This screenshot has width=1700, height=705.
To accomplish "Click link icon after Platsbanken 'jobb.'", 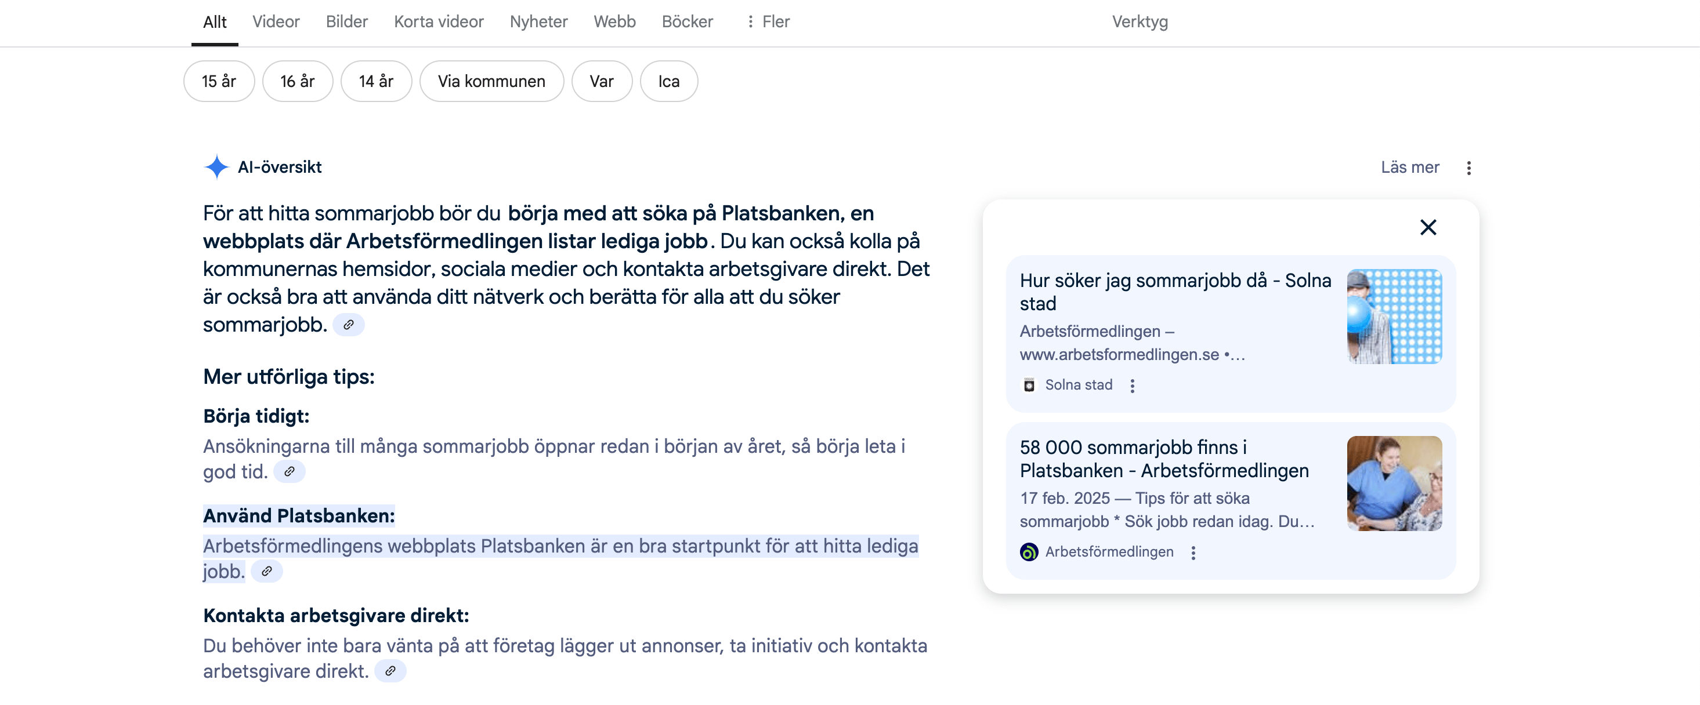I will (267, 571).
